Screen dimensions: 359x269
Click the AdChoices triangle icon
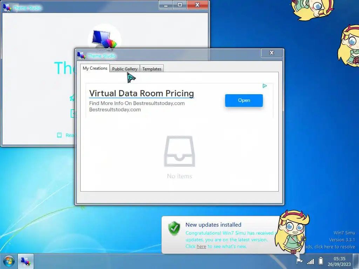pyautogui.click(x=265, y=86)
